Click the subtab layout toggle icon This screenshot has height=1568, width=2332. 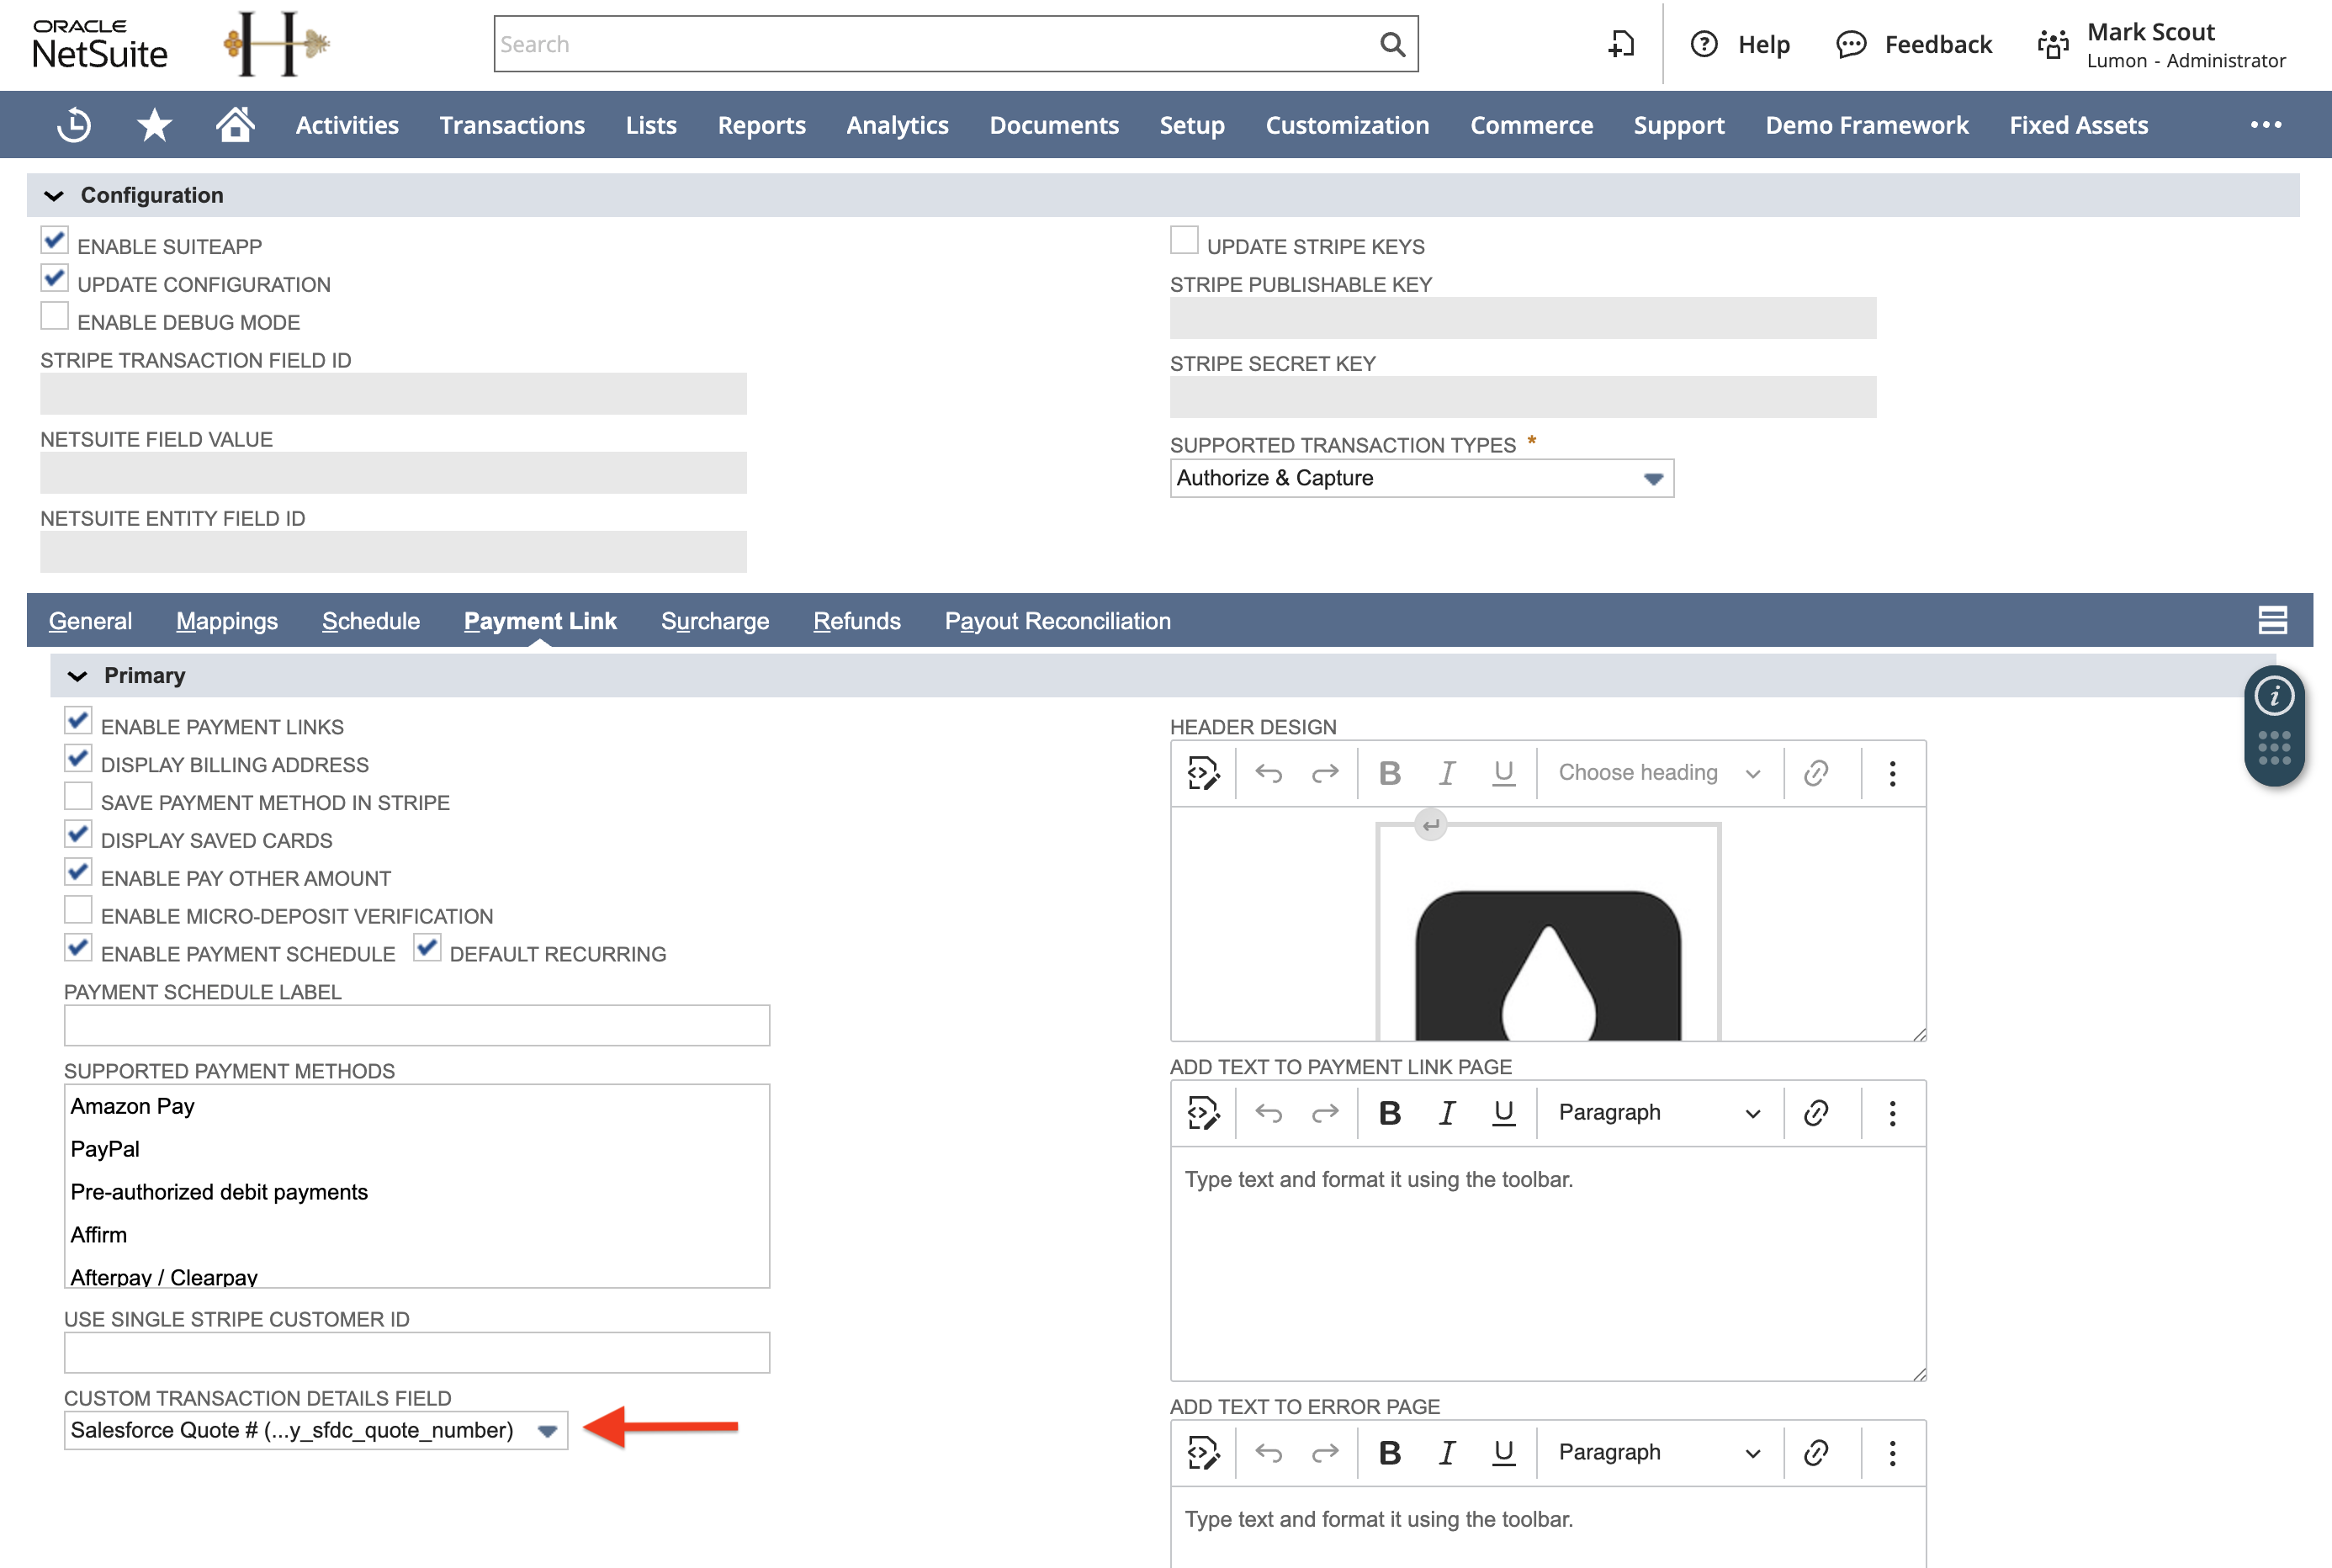point(2272,620)
